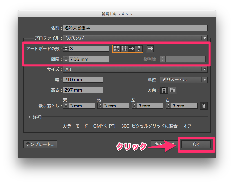The width and height of the screenshot is (234, 184).
Task: Click the 地 bleed stepper arrows
Action: 100,106
